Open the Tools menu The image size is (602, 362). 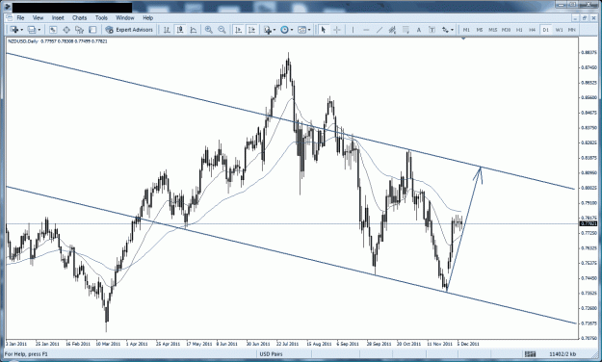pyautogui.click(x=101, y=17)
